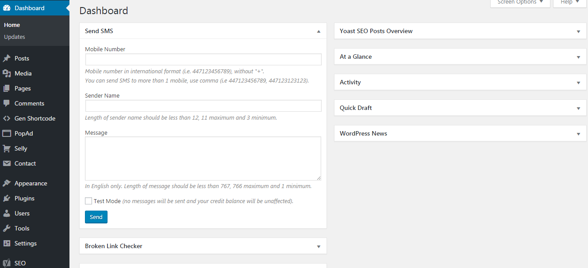Click the Appearance paintbrush icon
This screenshot has width=588, height=268.
(7, 183)
